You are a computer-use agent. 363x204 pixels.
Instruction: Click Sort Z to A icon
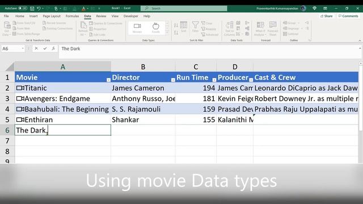click(176, 33)
